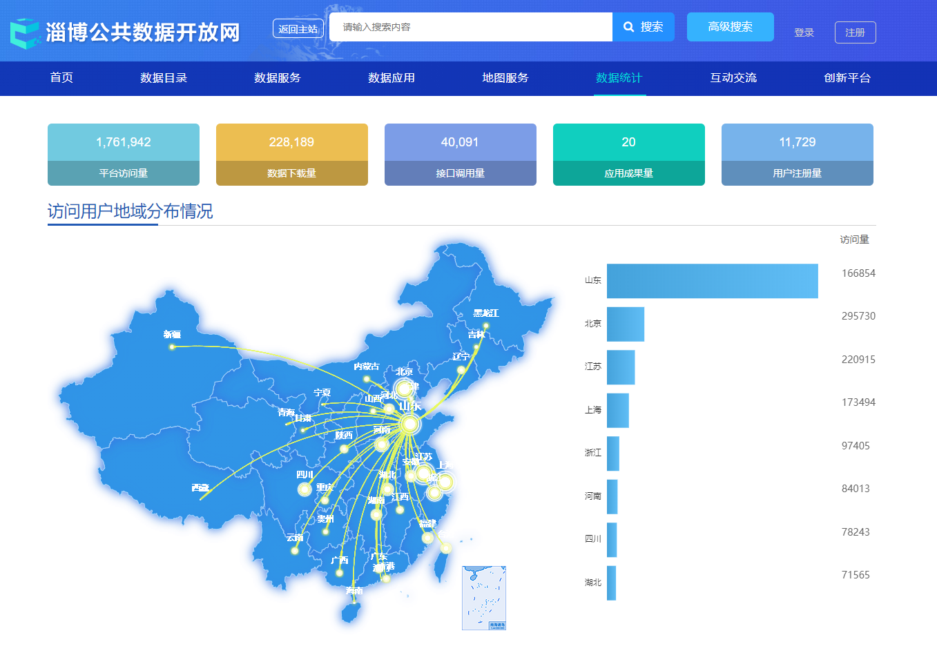Focus the search input field
This screenshot has width=937, height=653.
[x=470, y=27]
